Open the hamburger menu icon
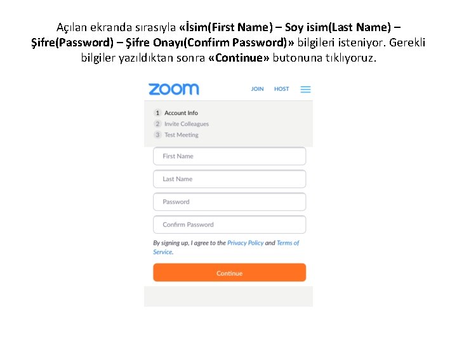Screen dimensions: 457x343 tap(305, 90)
